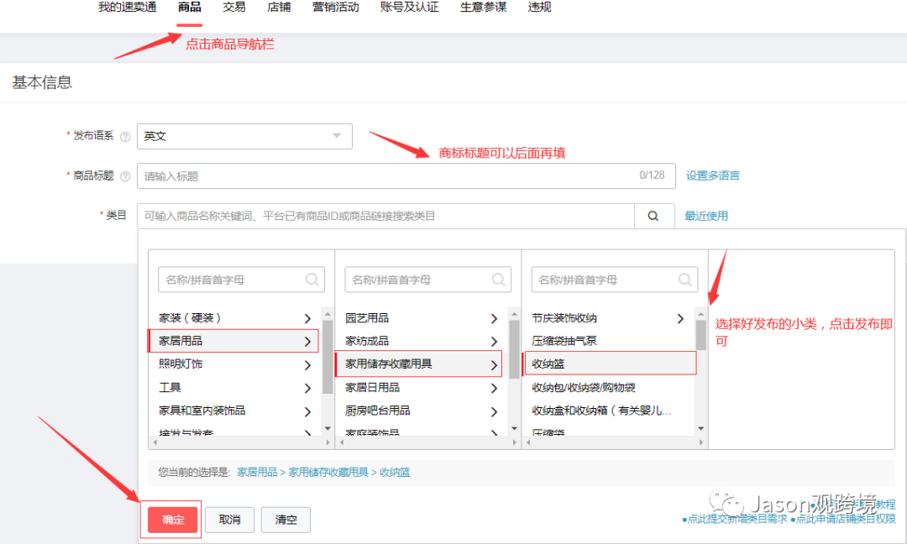907x544 pixels.
Task: Click the 请输入标题 title input field
Action: [378, 175]
